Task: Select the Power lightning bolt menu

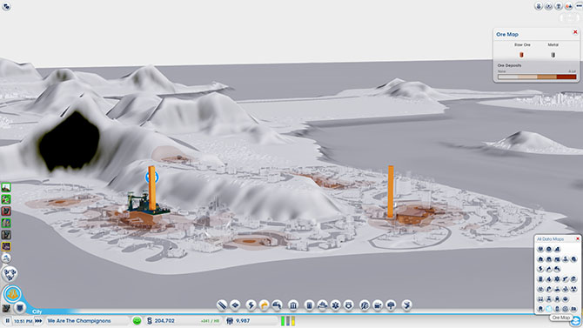Action: [x=251, y=305]
